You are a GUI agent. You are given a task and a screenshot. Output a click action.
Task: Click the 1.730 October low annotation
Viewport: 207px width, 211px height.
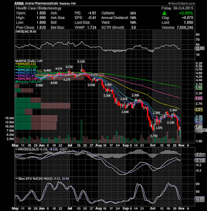click(154, 136)
